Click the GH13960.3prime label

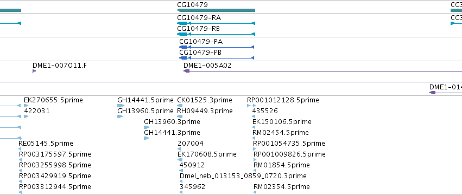(172, 122)
